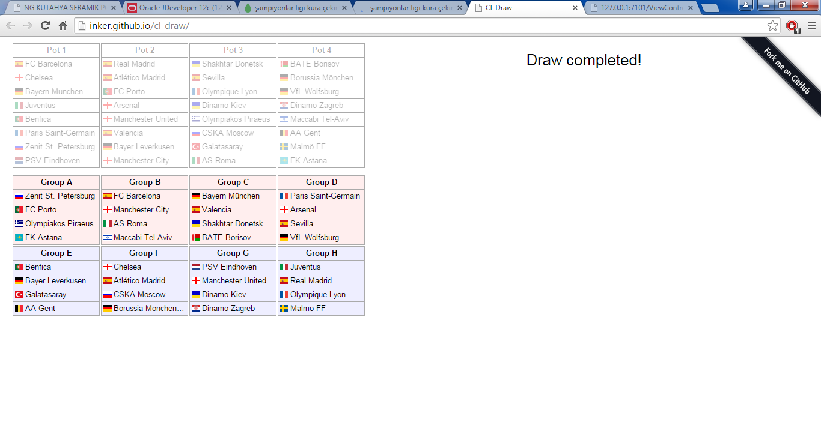Bookmark this page with the star icon
Image resolution: width=821 pixels, height=437 pixels.
tap(773, 26)
